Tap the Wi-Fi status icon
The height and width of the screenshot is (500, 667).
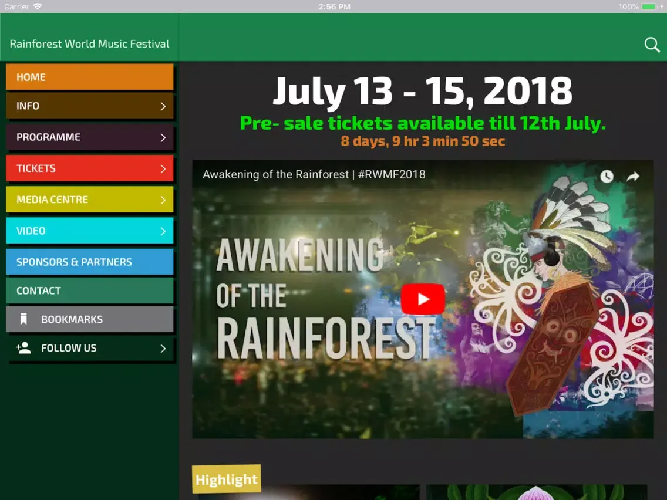point(38,6)
